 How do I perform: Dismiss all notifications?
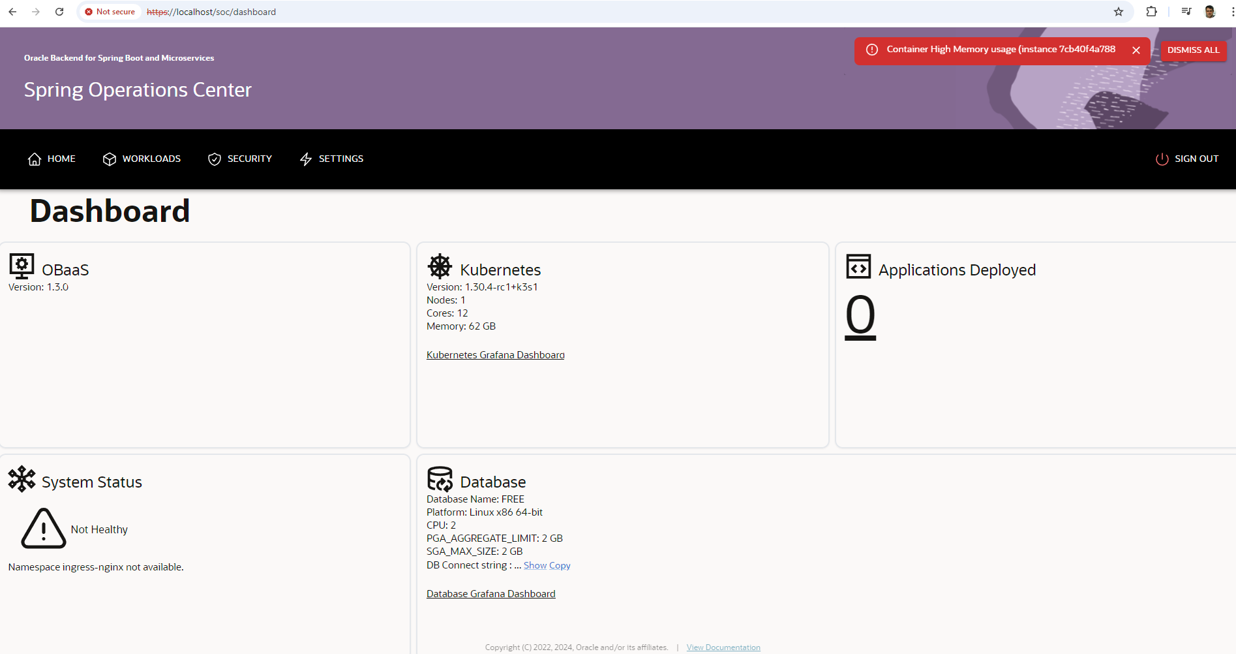1193,50
